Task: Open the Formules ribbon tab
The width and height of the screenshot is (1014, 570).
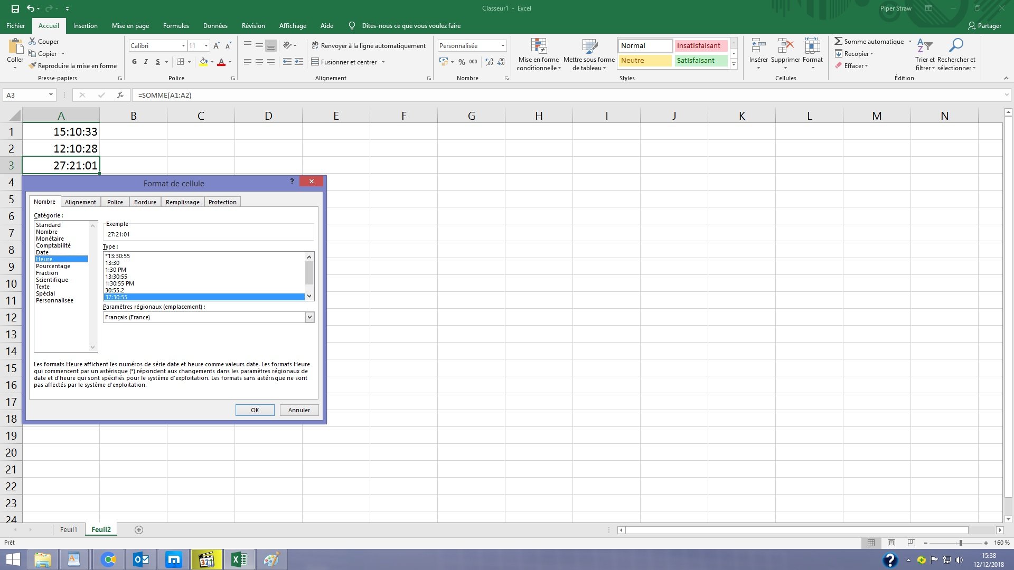Action: 176,26
